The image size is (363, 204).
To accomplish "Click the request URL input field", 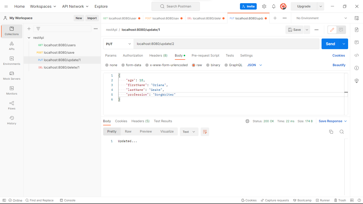I will point(226,44).
